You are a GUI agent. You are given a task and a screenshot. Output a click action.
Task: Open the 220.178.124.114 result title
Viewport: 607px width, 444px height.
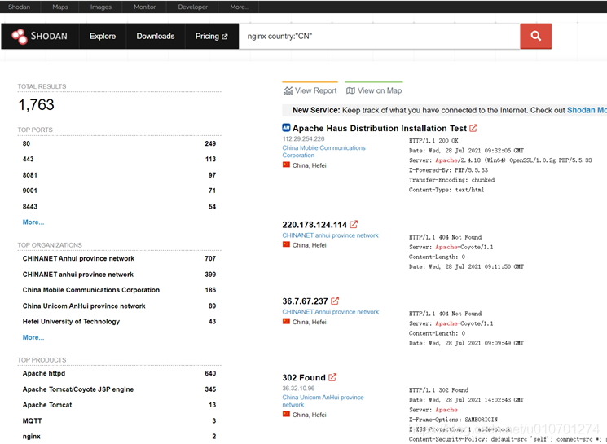[x=314, y=225]
